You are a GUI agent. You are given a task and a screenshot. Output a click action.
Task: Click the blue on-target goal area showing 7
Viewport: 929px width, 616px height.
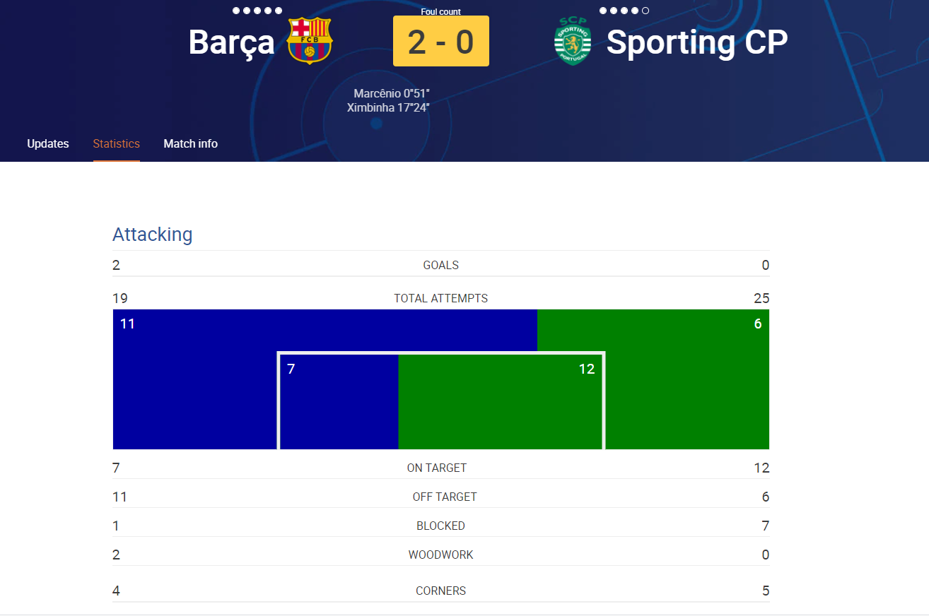[x=339, y=402]
